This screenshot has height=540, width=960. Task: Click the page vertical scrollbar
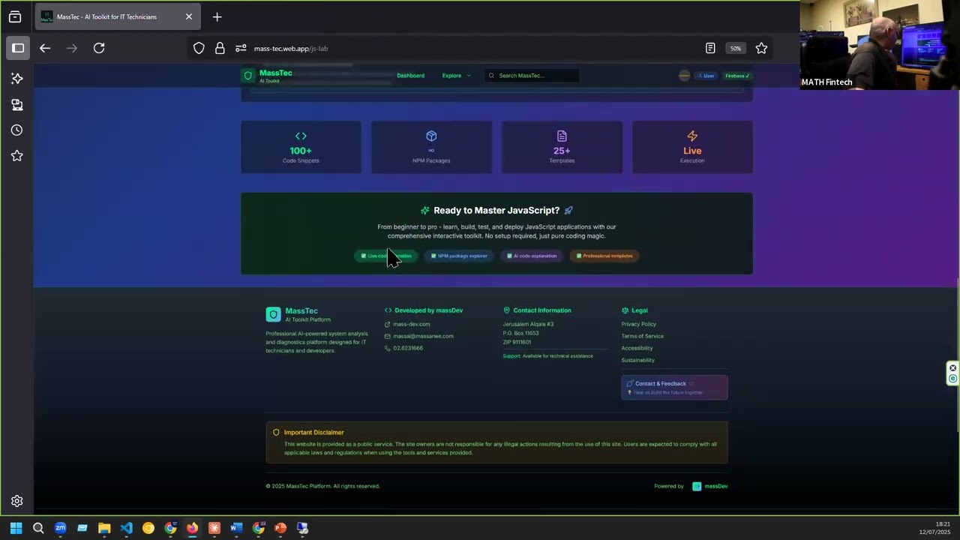click(958, 355)
